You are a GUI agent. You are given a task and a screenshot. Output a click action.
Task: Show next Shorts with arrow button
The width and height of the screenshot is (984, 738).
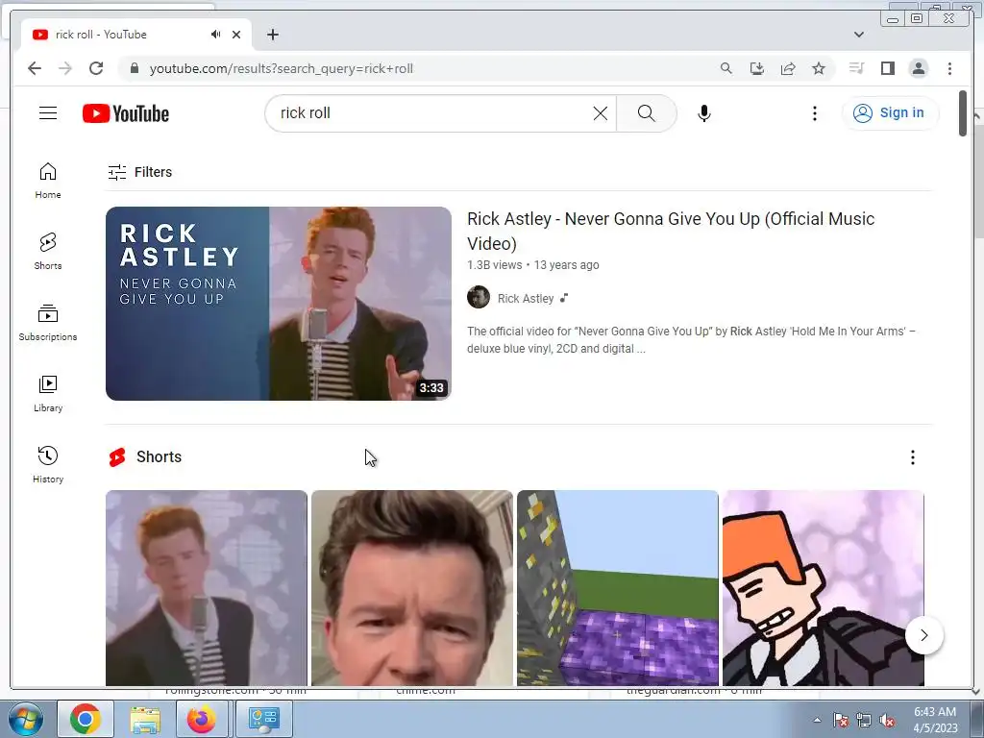coord(923,636)
